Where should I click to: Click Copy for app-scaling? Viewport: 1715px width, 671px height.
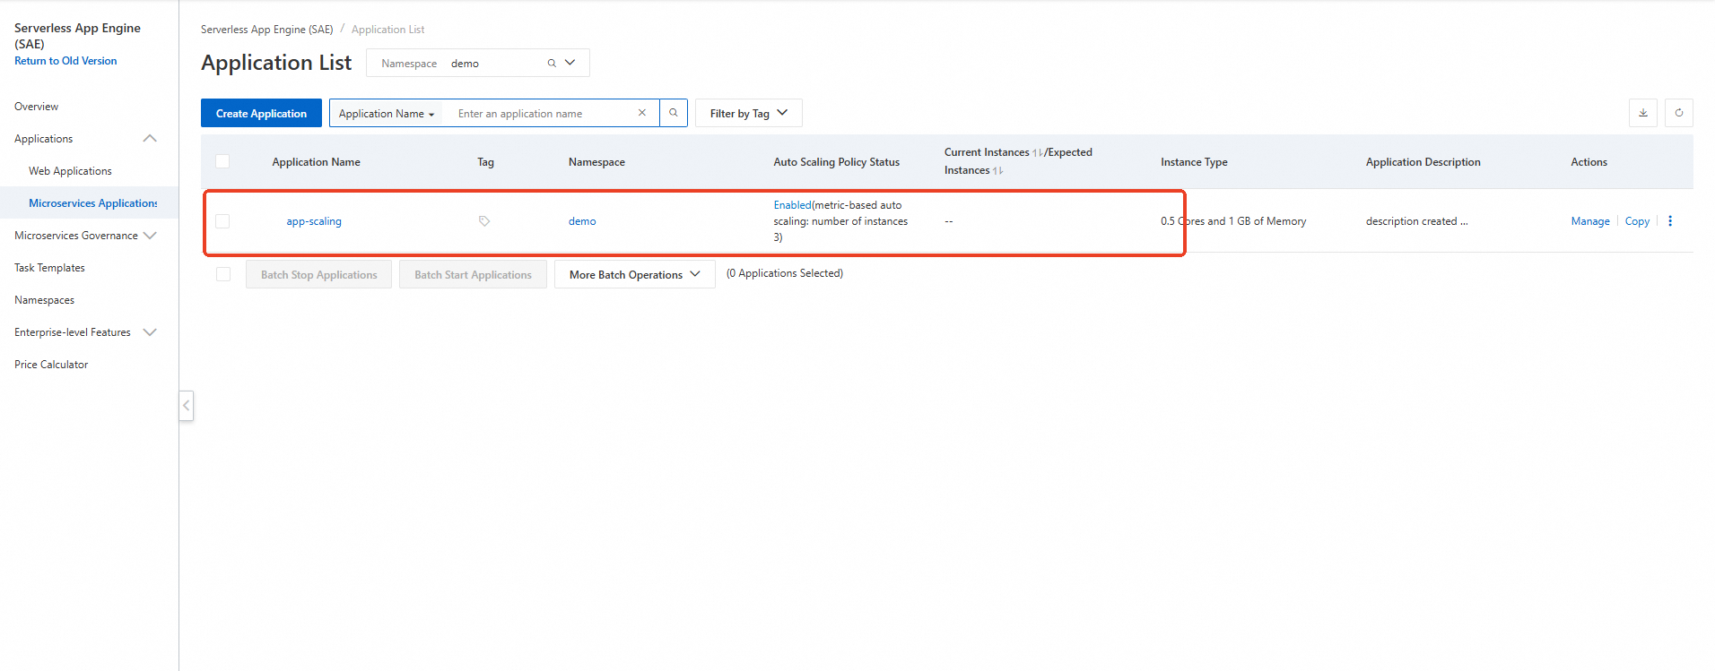1637,221
